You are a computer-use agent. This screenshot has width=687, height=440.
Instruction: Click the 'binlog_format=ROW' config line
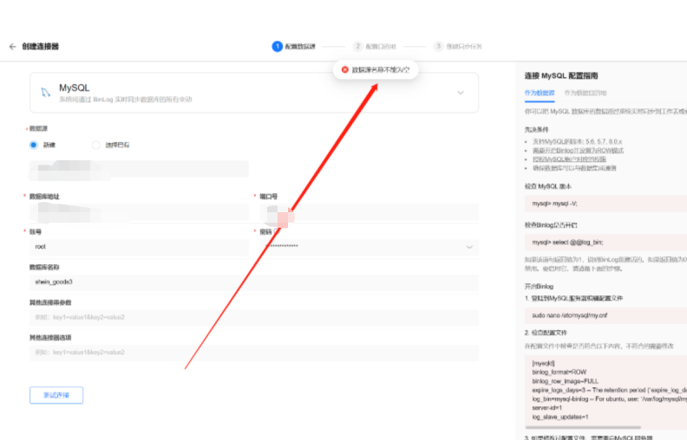tap(559, 372)
